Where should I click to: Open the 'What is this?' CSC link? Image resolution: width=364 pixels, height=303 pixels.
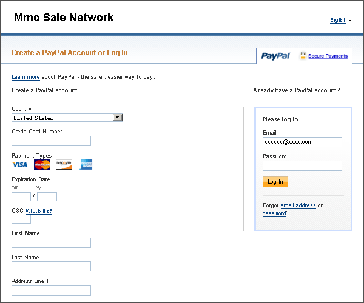(39, 211)
